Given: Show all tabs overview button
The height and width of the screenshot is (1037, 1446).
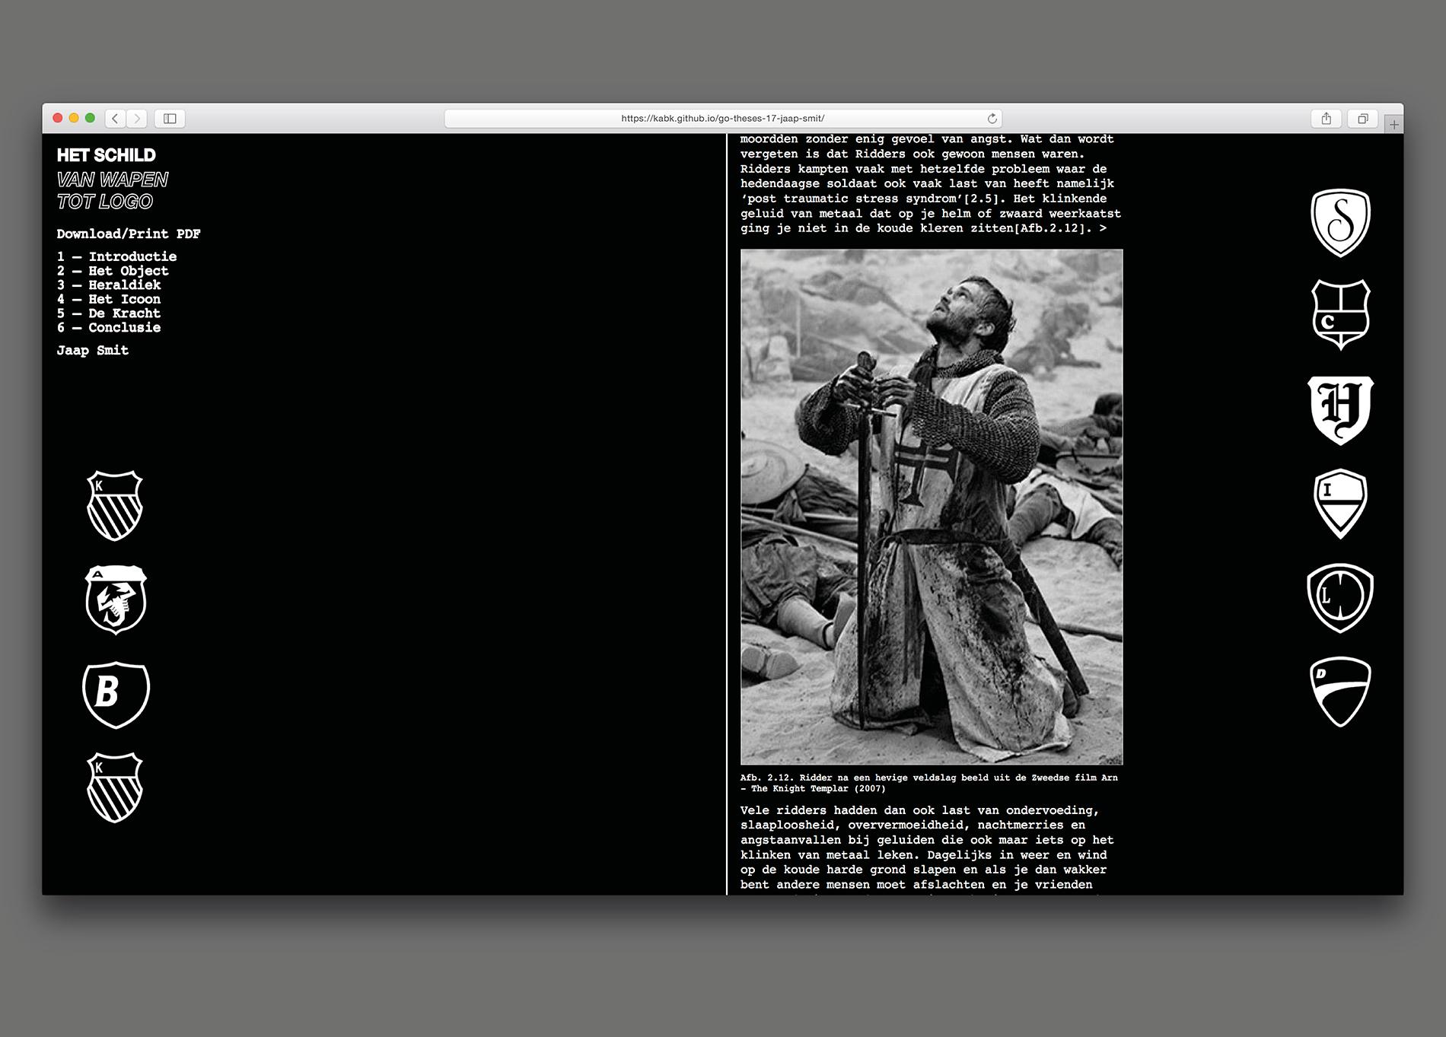Looking at the screenshot, I should (x=1363, y=118).
